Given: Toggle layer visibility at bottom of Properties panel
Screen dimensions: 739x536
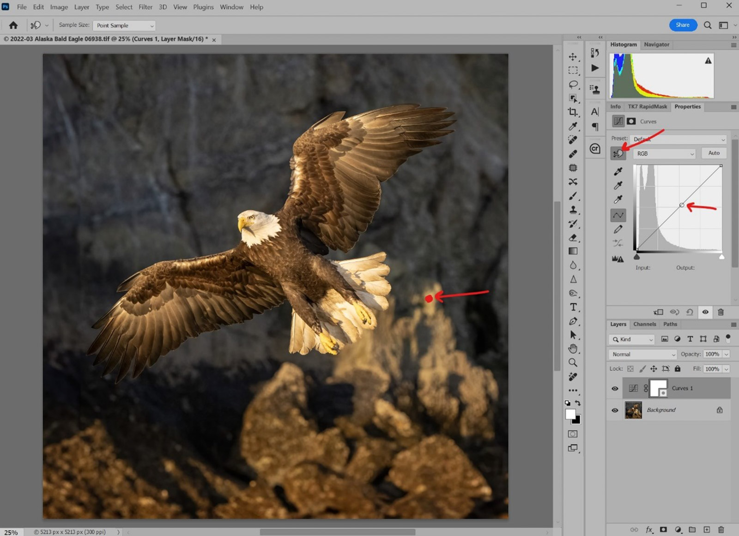Looking at the screenshot, I should (705, 312).
